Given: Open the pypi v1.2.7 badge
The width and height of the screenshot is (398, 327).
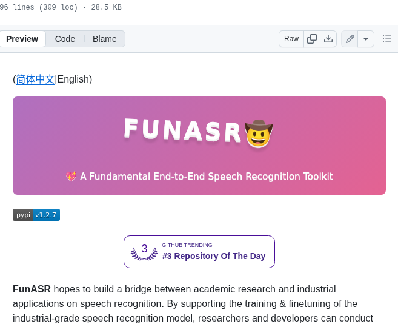Looking at the screenshot, I should click(x=36, y=215).
